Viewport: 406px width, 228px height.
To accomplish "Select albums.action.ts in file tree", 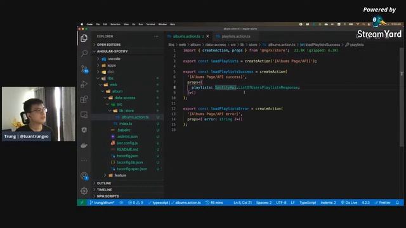I will 135,117.
